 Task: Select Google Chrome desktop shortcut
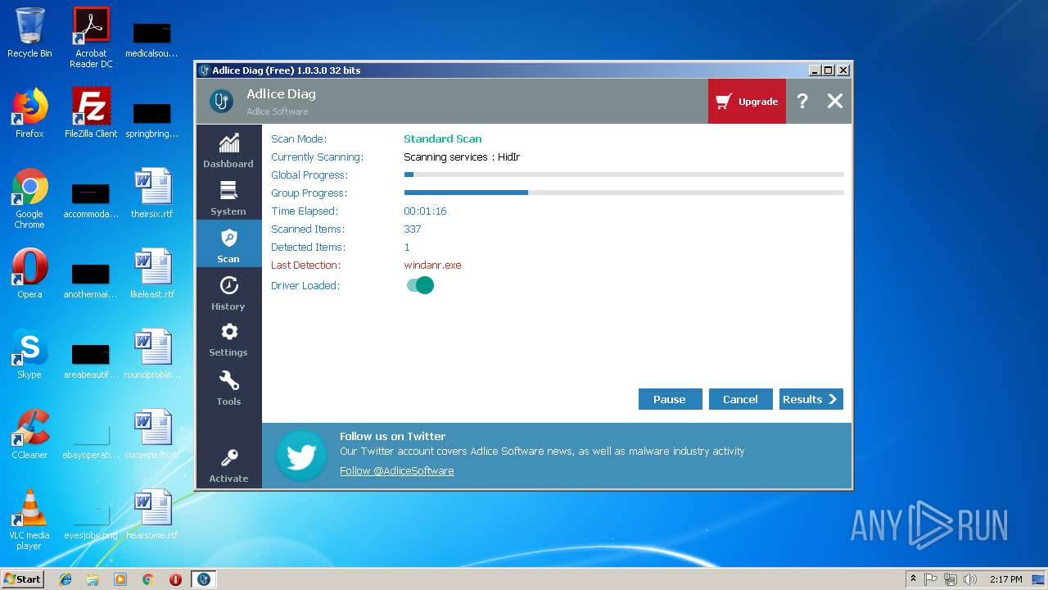click(29, 198)
